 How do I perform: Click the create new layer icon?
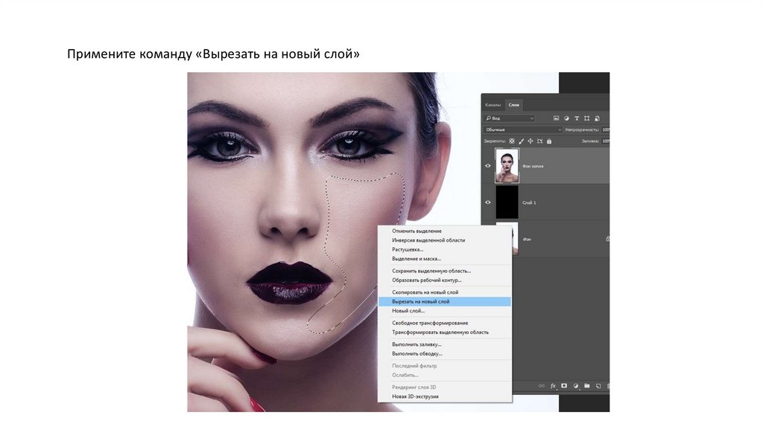598,386
